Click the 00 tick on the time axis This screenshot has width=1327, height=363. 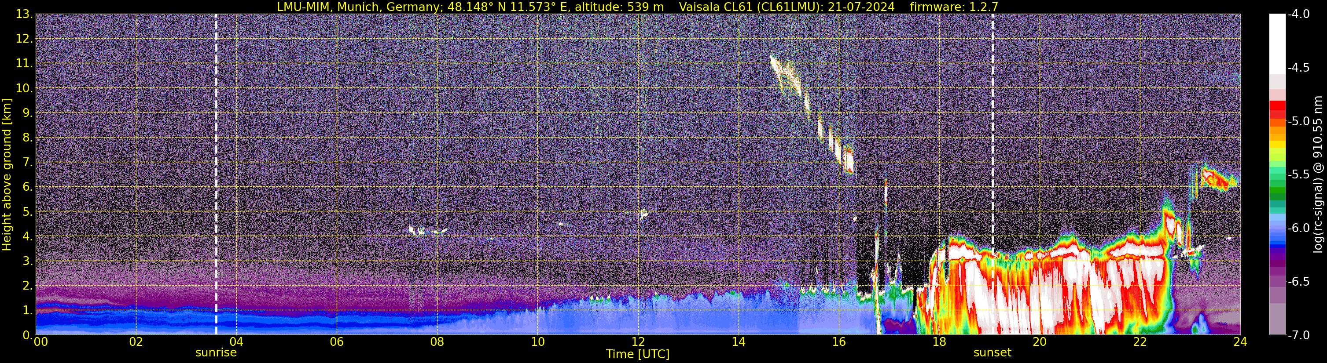(x=40, y=342)
